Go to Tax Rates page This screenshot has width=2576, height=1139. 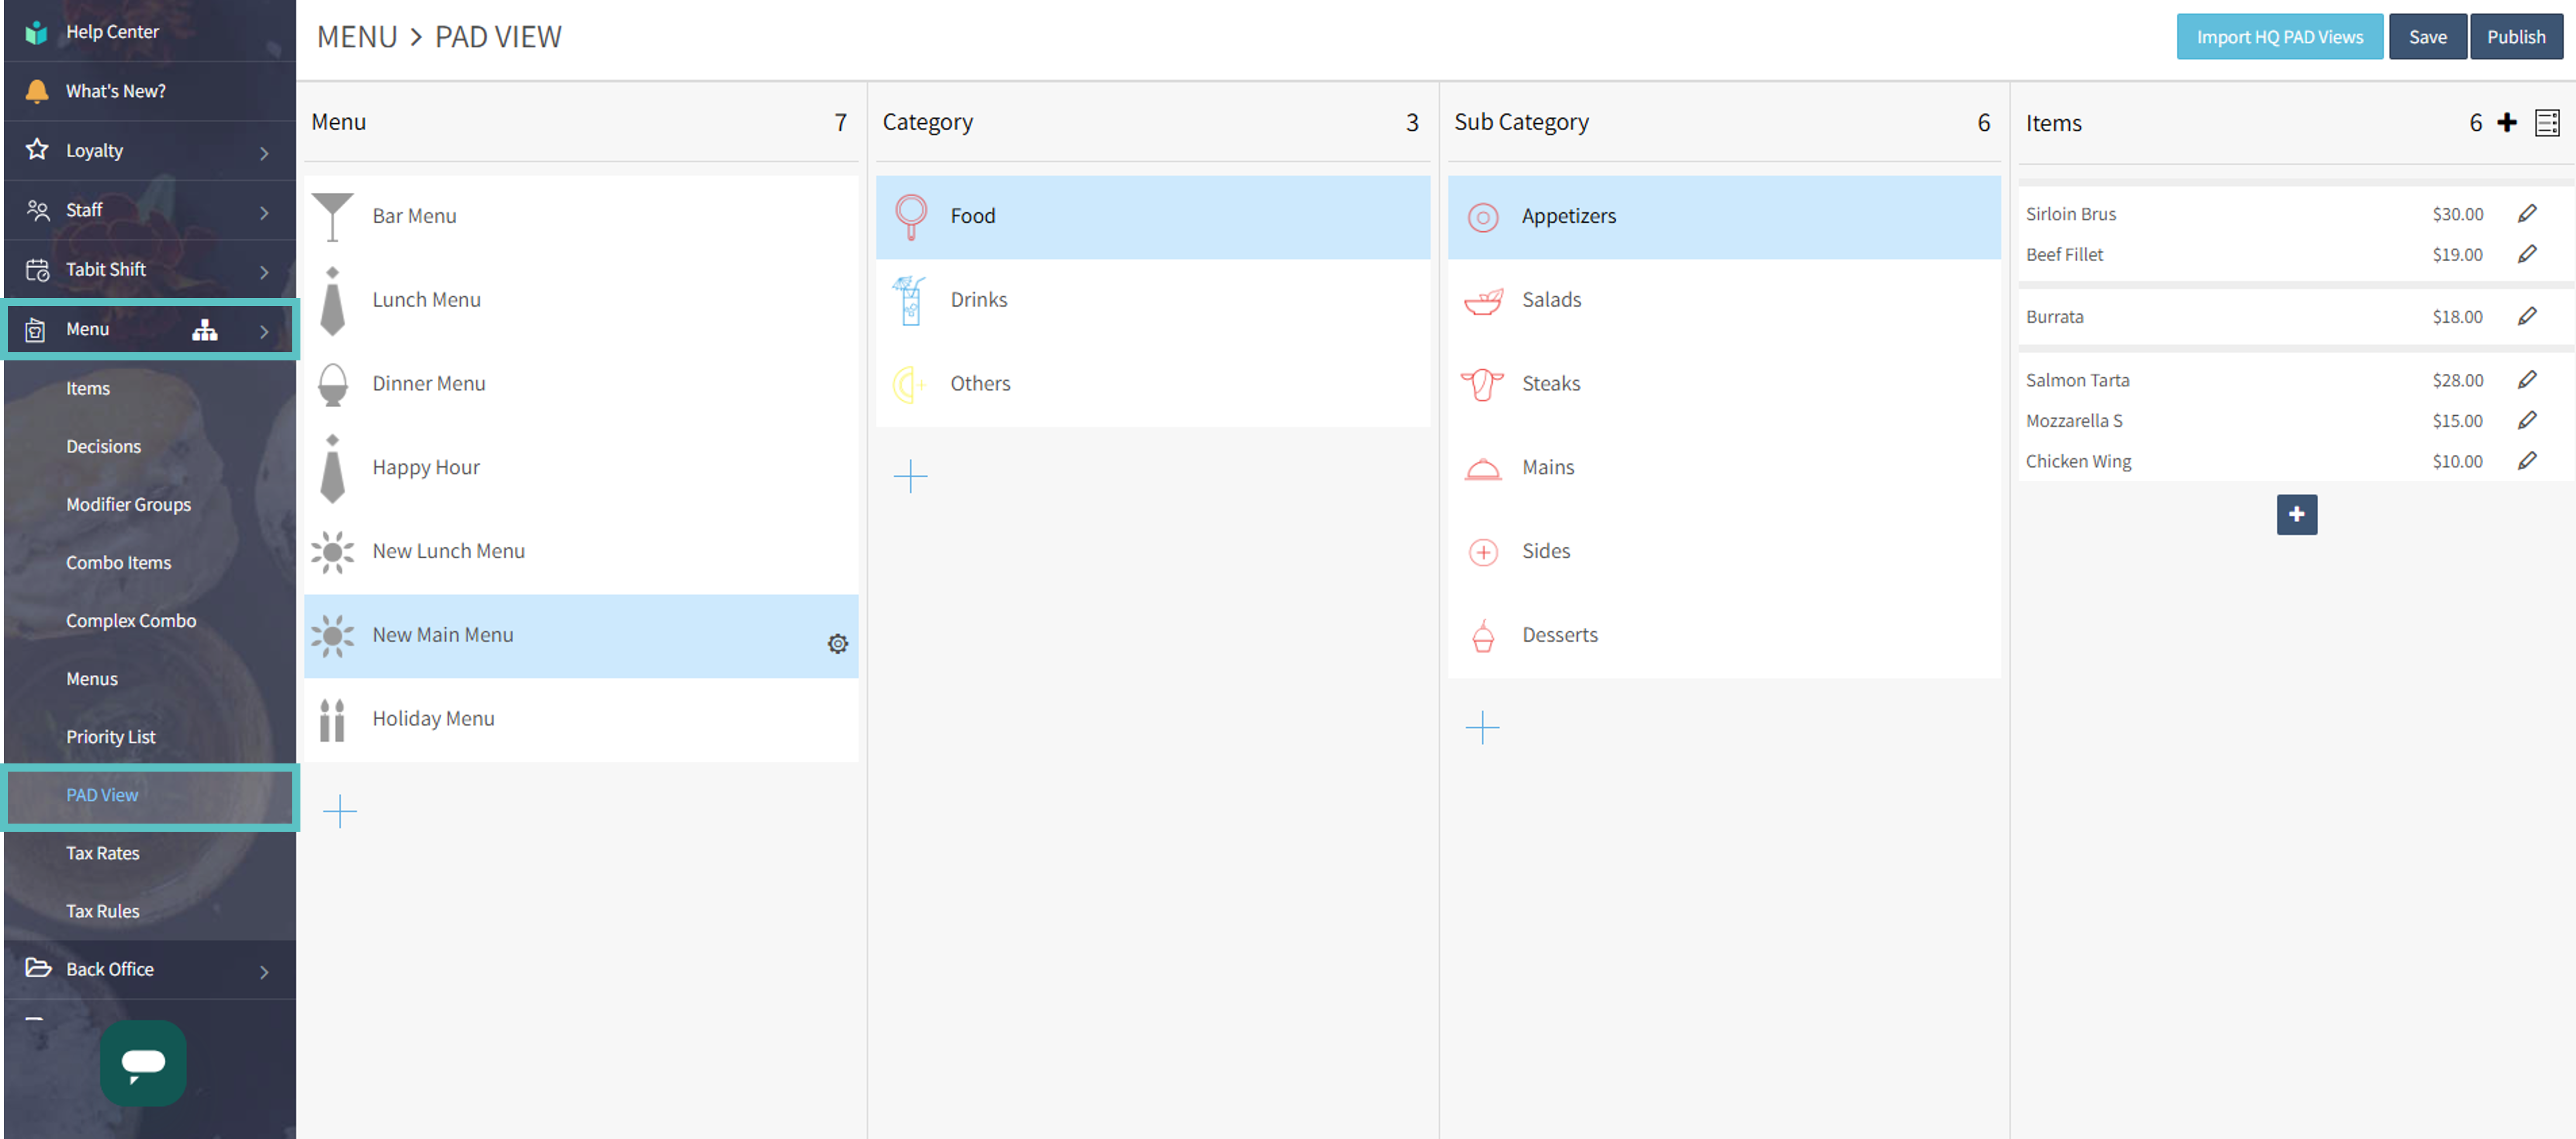point(102,852)
